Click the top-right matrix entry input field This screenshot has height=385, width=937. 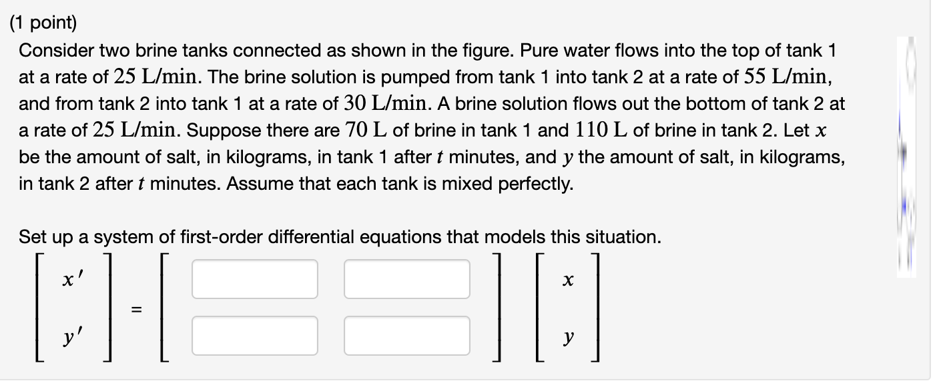click(x=407, y=279)
